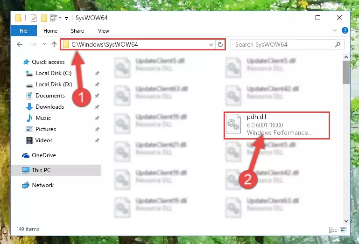Click the scrollbar down arrow
This screenshot has width=359, height=244.
click(346, 221)
